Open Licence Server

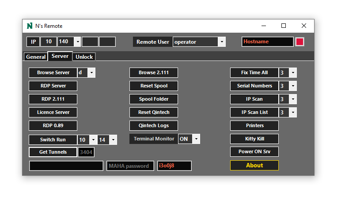[53, 112]
